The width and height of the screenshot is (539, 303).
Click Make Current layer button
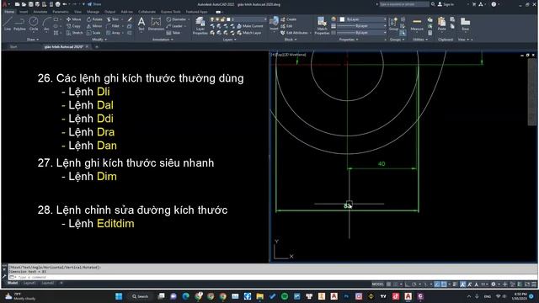pyautogui.click(x=250, y=26)
